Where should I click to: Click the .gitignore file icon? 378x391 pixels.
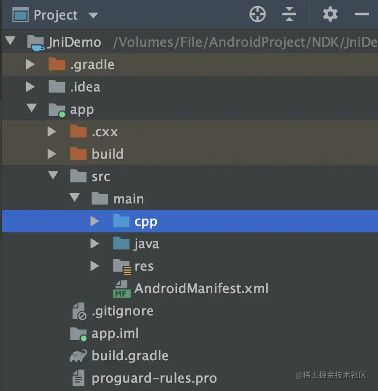tap(79, 311)
